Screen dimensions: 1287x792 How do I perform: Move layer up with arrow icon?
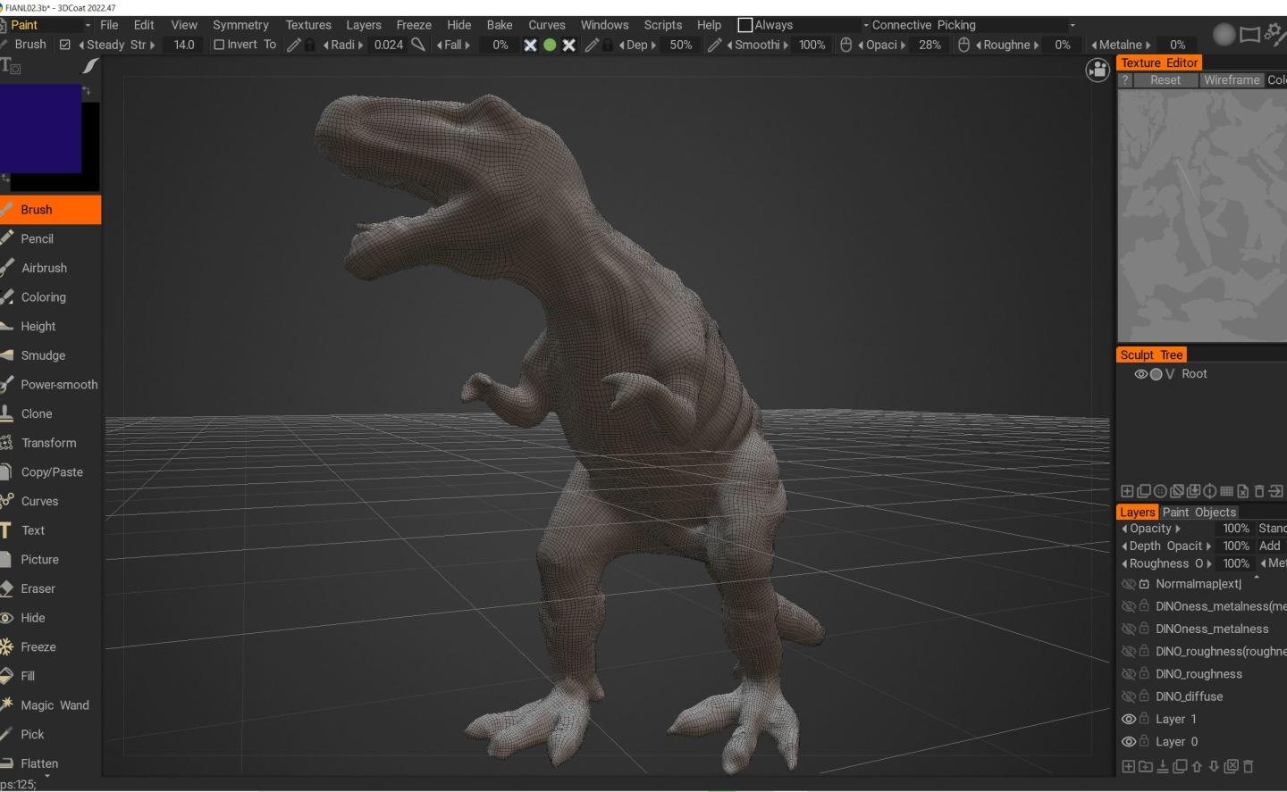1197,767
